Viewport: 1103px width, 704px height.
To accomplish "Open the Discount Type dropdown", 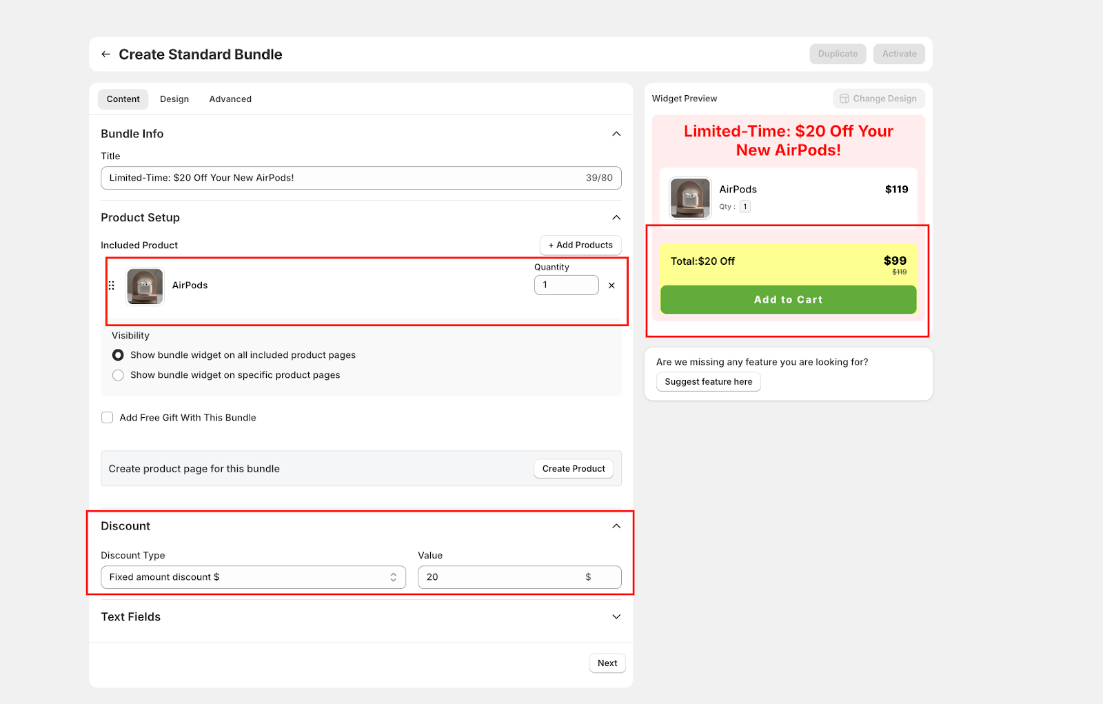I will [x=253, y=577].
